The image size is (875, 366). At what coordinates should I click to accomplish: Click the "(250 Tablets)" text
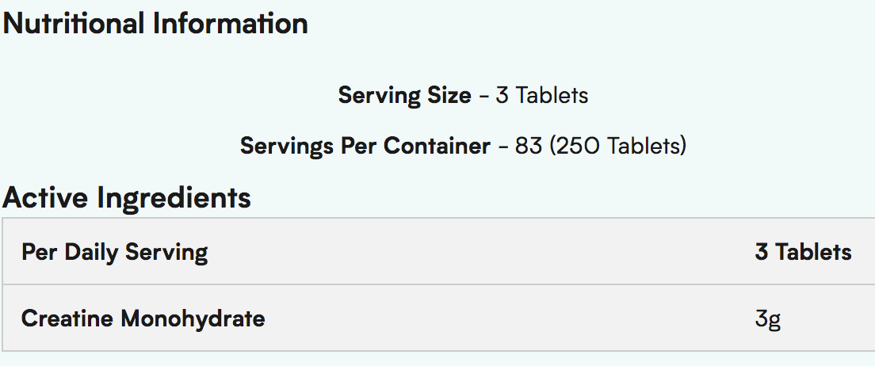pyautogui.click(x=617, y=147)
